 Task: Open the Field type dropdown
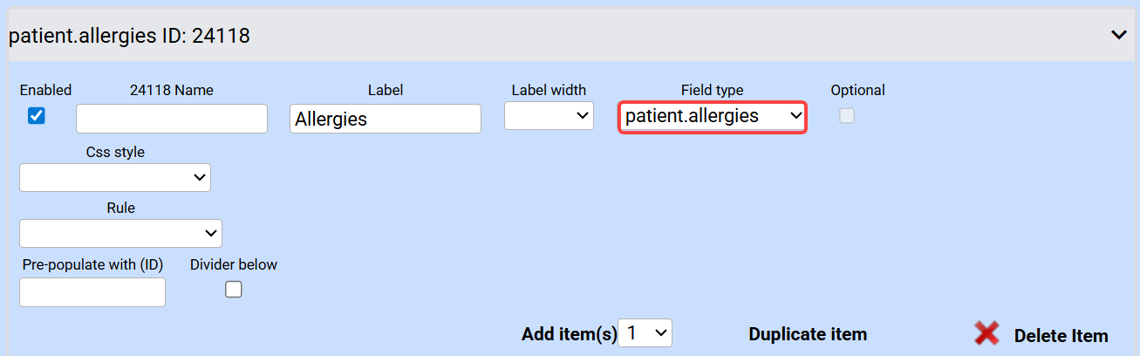point(712,116)
